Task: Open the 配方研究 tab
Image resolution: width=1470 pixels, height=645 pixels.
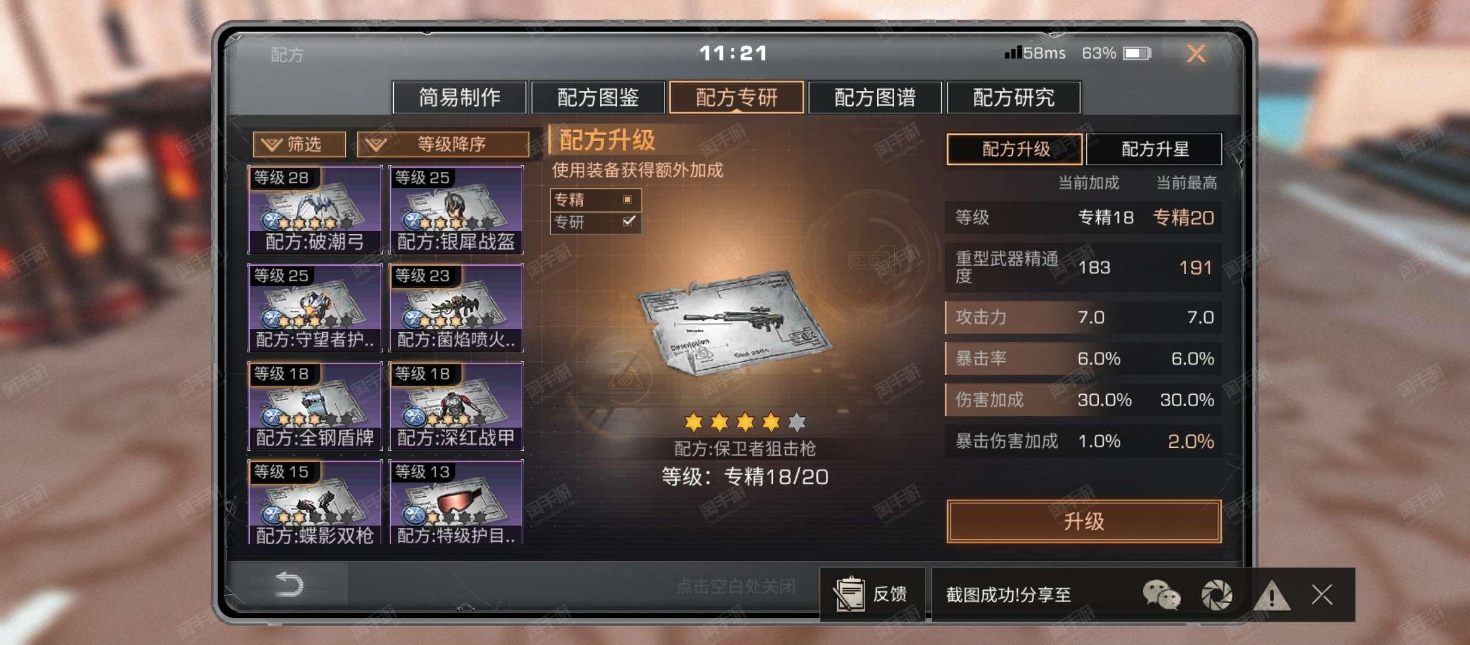Action: (x=1013, y=97)
